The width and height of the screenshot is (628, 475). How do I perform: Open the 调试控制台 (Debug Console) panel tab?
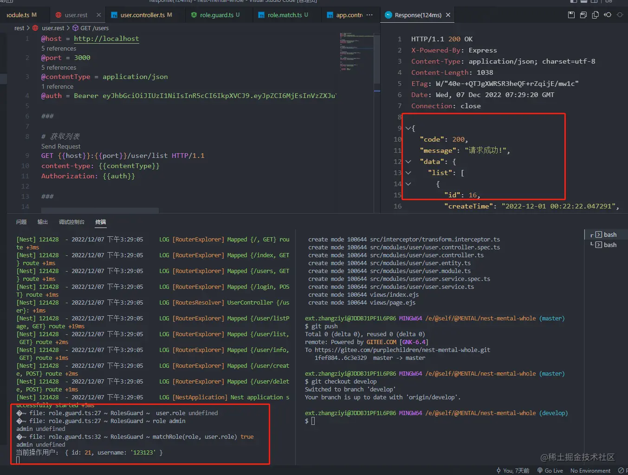(71, 222)
